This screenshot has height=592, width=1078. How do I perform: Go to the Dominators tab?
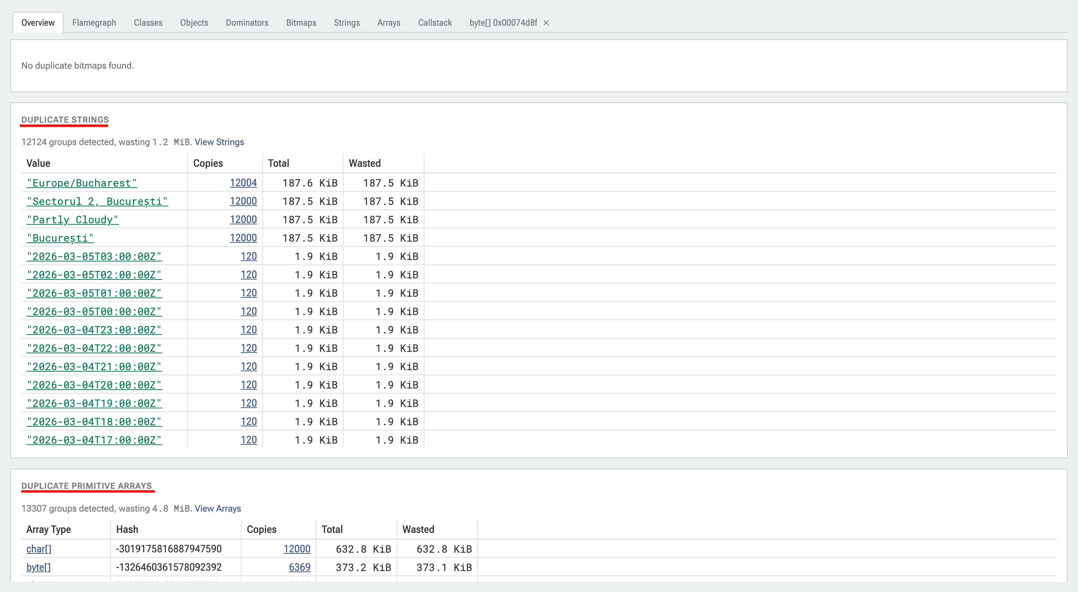tap(247, 23)
